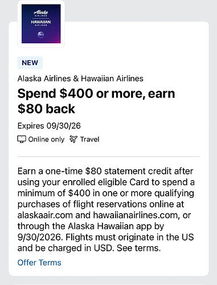
Task: Select the NEW badge
Action: coord(30,63)
